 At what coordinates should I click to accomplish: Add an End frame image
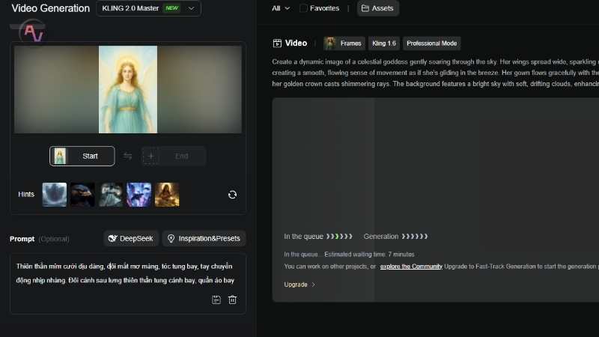pos(174,156)
